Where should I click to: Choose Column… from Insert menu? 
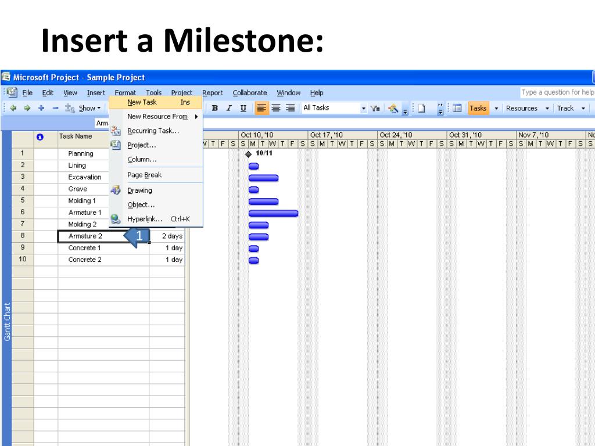click(156, 159)
